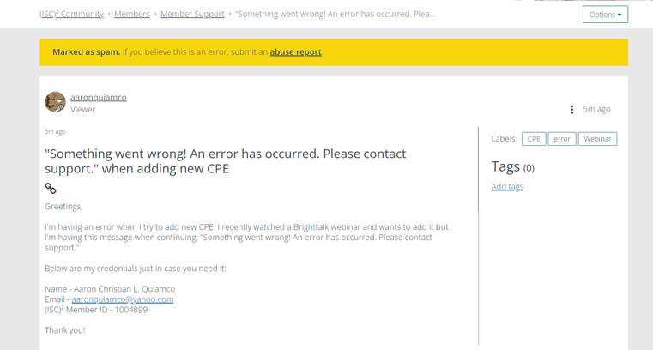Click aaronquiamco's profile avatar
Viewport: 653px width, 350px height.
(x=56, y=102)
